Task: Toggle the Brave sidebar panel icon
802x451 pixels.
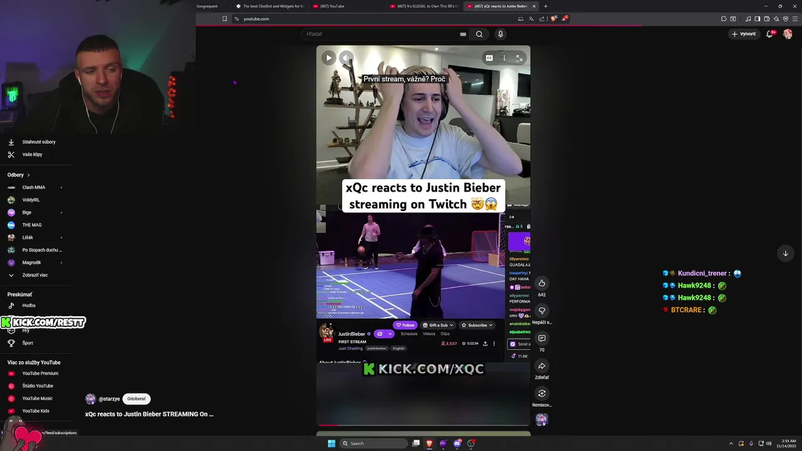Action: [x=758, y=19]
